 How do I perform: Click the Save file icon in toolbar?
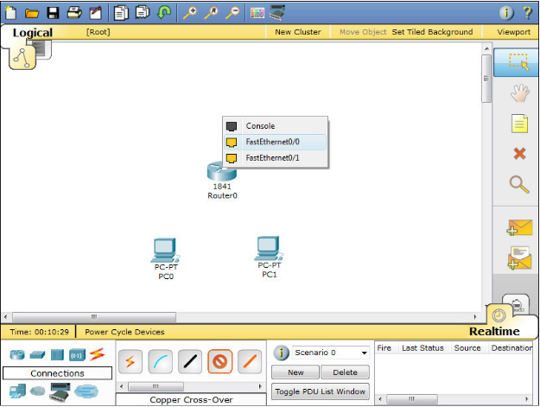[x=53, y=12]
